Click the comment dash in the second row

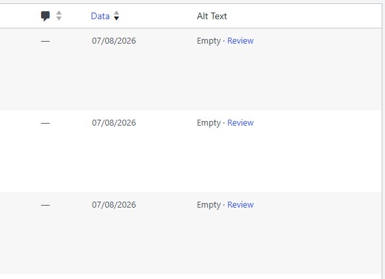click(x=45, y=123)
